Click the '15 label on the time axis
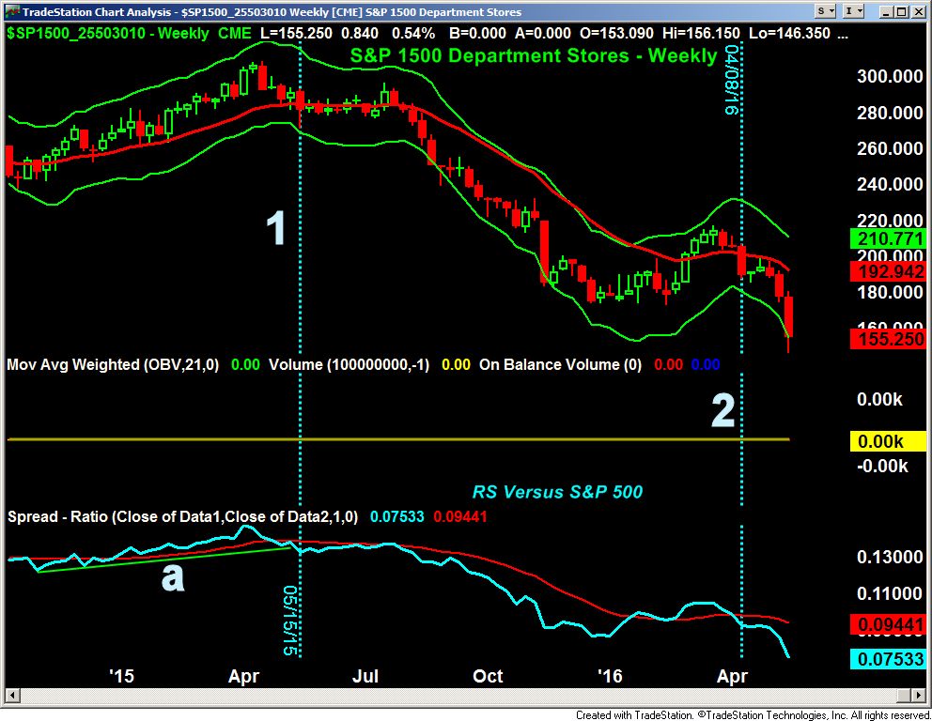Image resolution: width=932 pixels, height=721 pixels. click(x=121, y=676)
